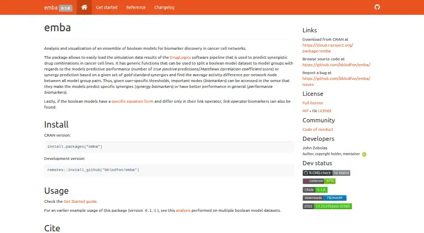The height and width of the screenshot is (233, 424).
Task: Follow the analysis link
Action: pos(183,210)
